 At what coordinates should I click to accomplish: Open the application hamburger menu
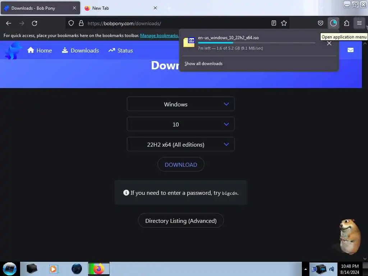359,23
